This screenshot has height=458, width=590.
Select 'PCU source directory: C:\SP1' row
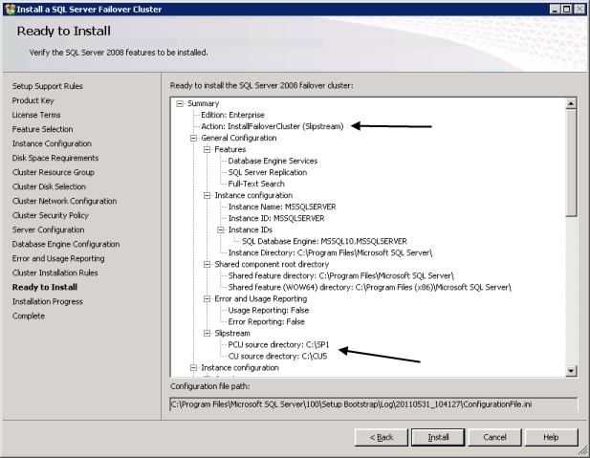click(279, 345)
